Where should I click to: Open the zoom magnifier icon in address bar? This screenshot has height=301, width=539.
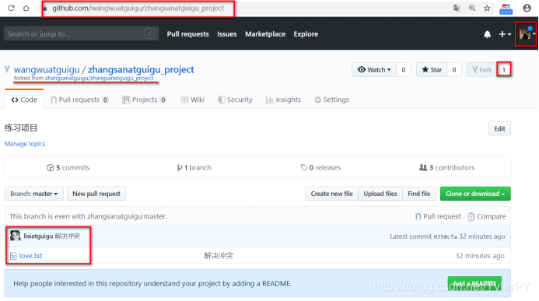pos(472,8)
